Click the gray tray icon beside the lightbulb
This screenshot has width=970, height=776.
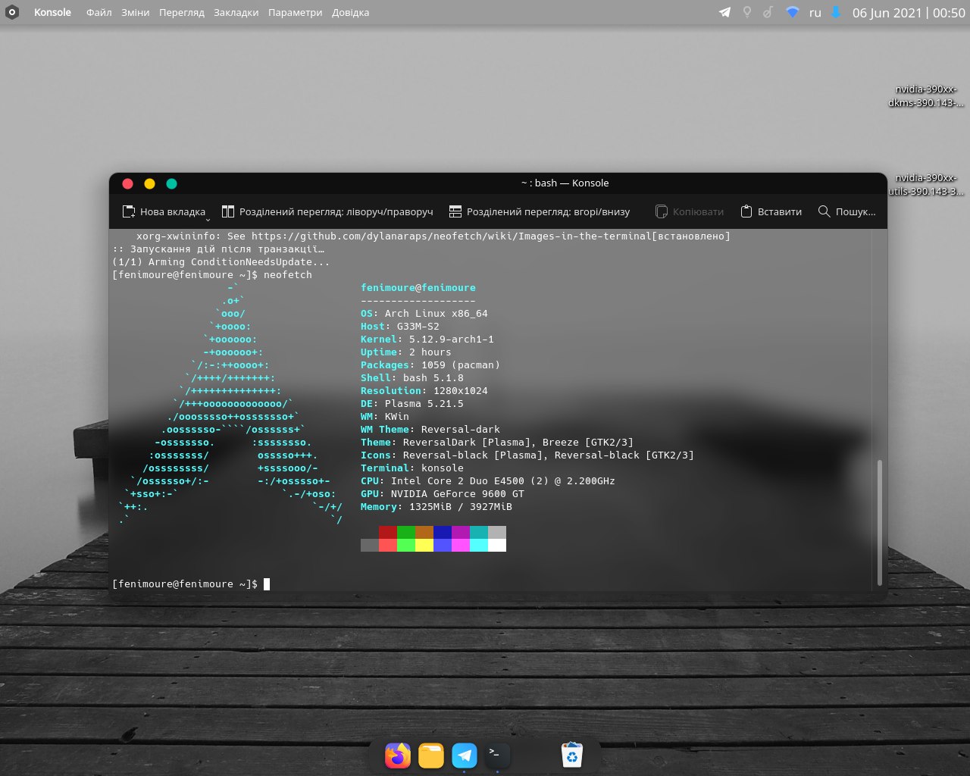coord(768,12)
